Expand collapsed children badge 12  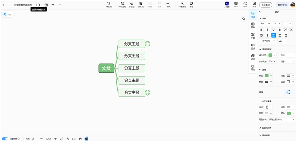148,44
